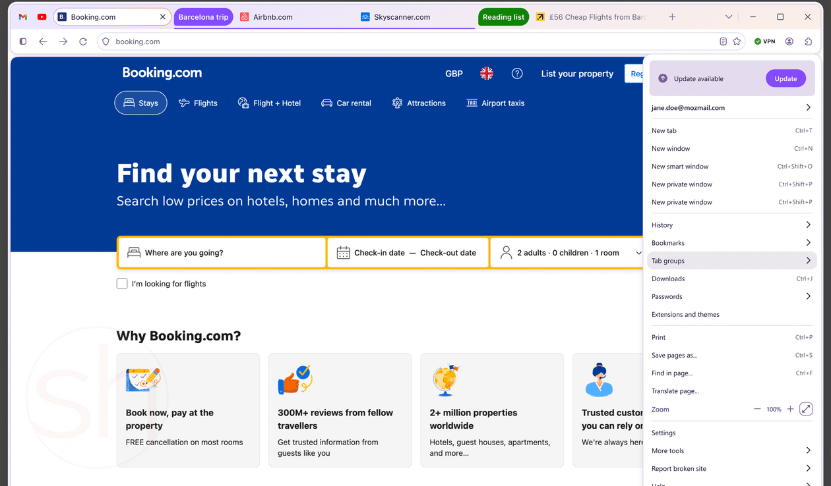Screen dimensions: 831x486
Task: Open the Attractions section
Action: pyautogui.click(x=419, y=103)
